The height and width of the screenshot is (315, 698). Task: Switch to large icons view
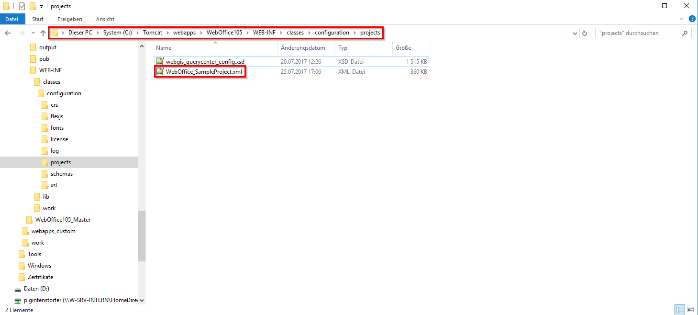(x=690, y=309)
